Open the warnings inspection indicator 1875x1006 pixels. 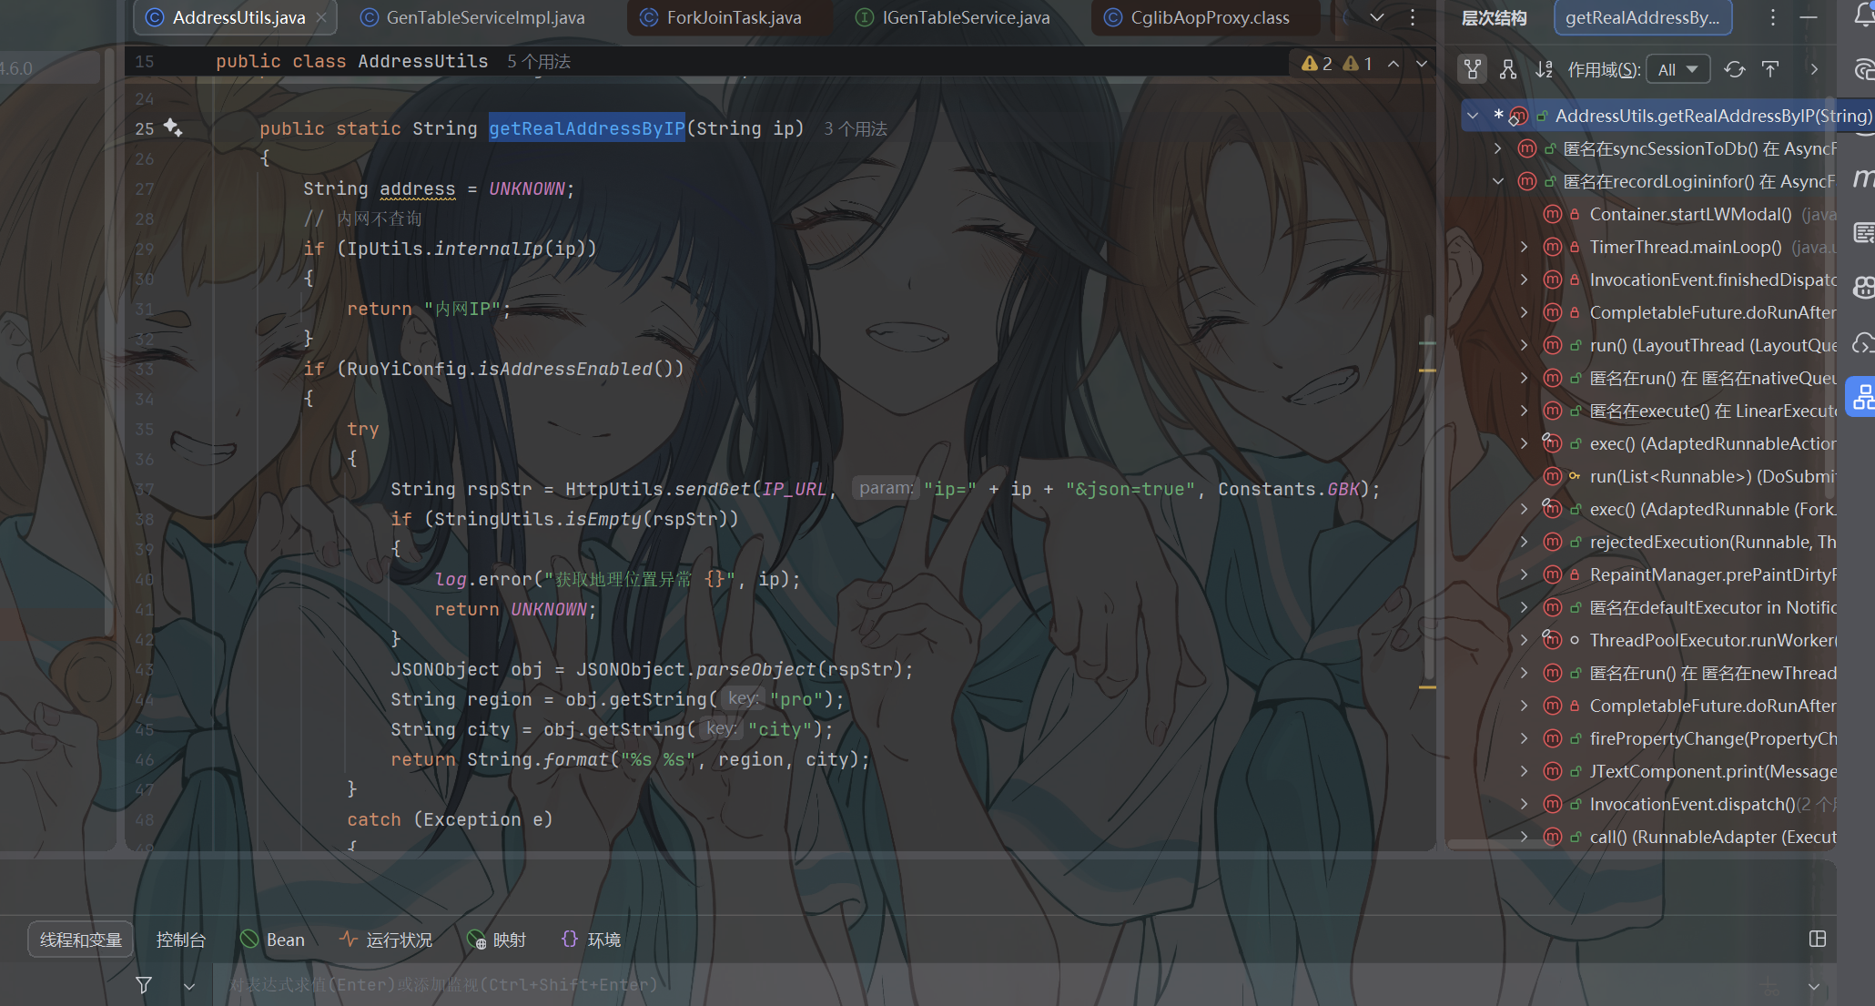1336,63
